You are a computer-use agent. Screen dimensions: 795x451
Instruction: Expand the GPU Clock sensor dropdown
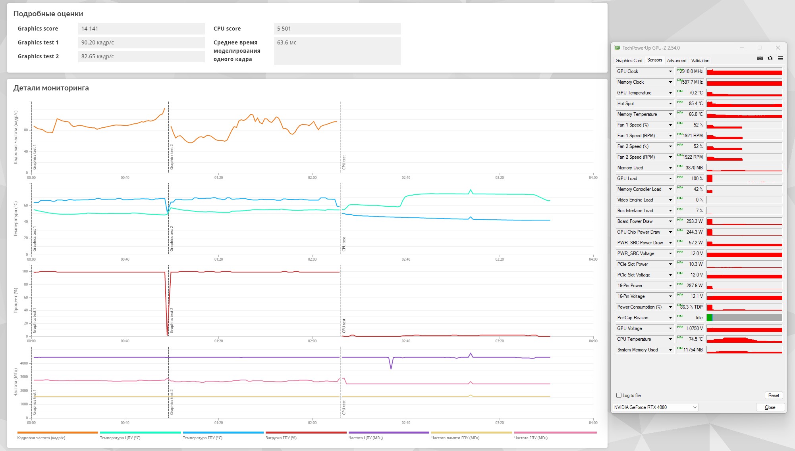[670, 71]
